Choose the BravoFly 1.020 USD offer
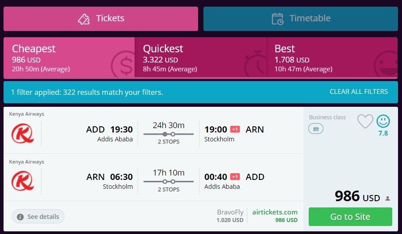The image size is (402, 234). [230, 216]
